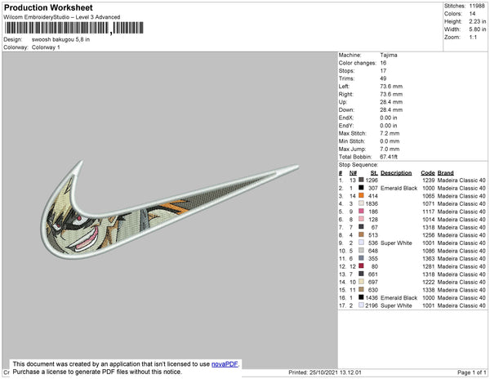The width and height of the screenshot is (490, 379).
Task: Click the Max Stitch value '7.2 mm'
Action: [x=390, y=133]
